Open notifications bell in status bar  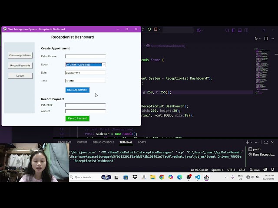pos(273,169)
